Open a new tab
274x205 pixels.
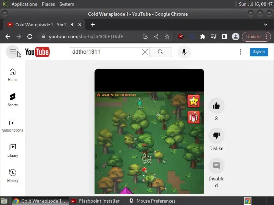pos(93,25)
